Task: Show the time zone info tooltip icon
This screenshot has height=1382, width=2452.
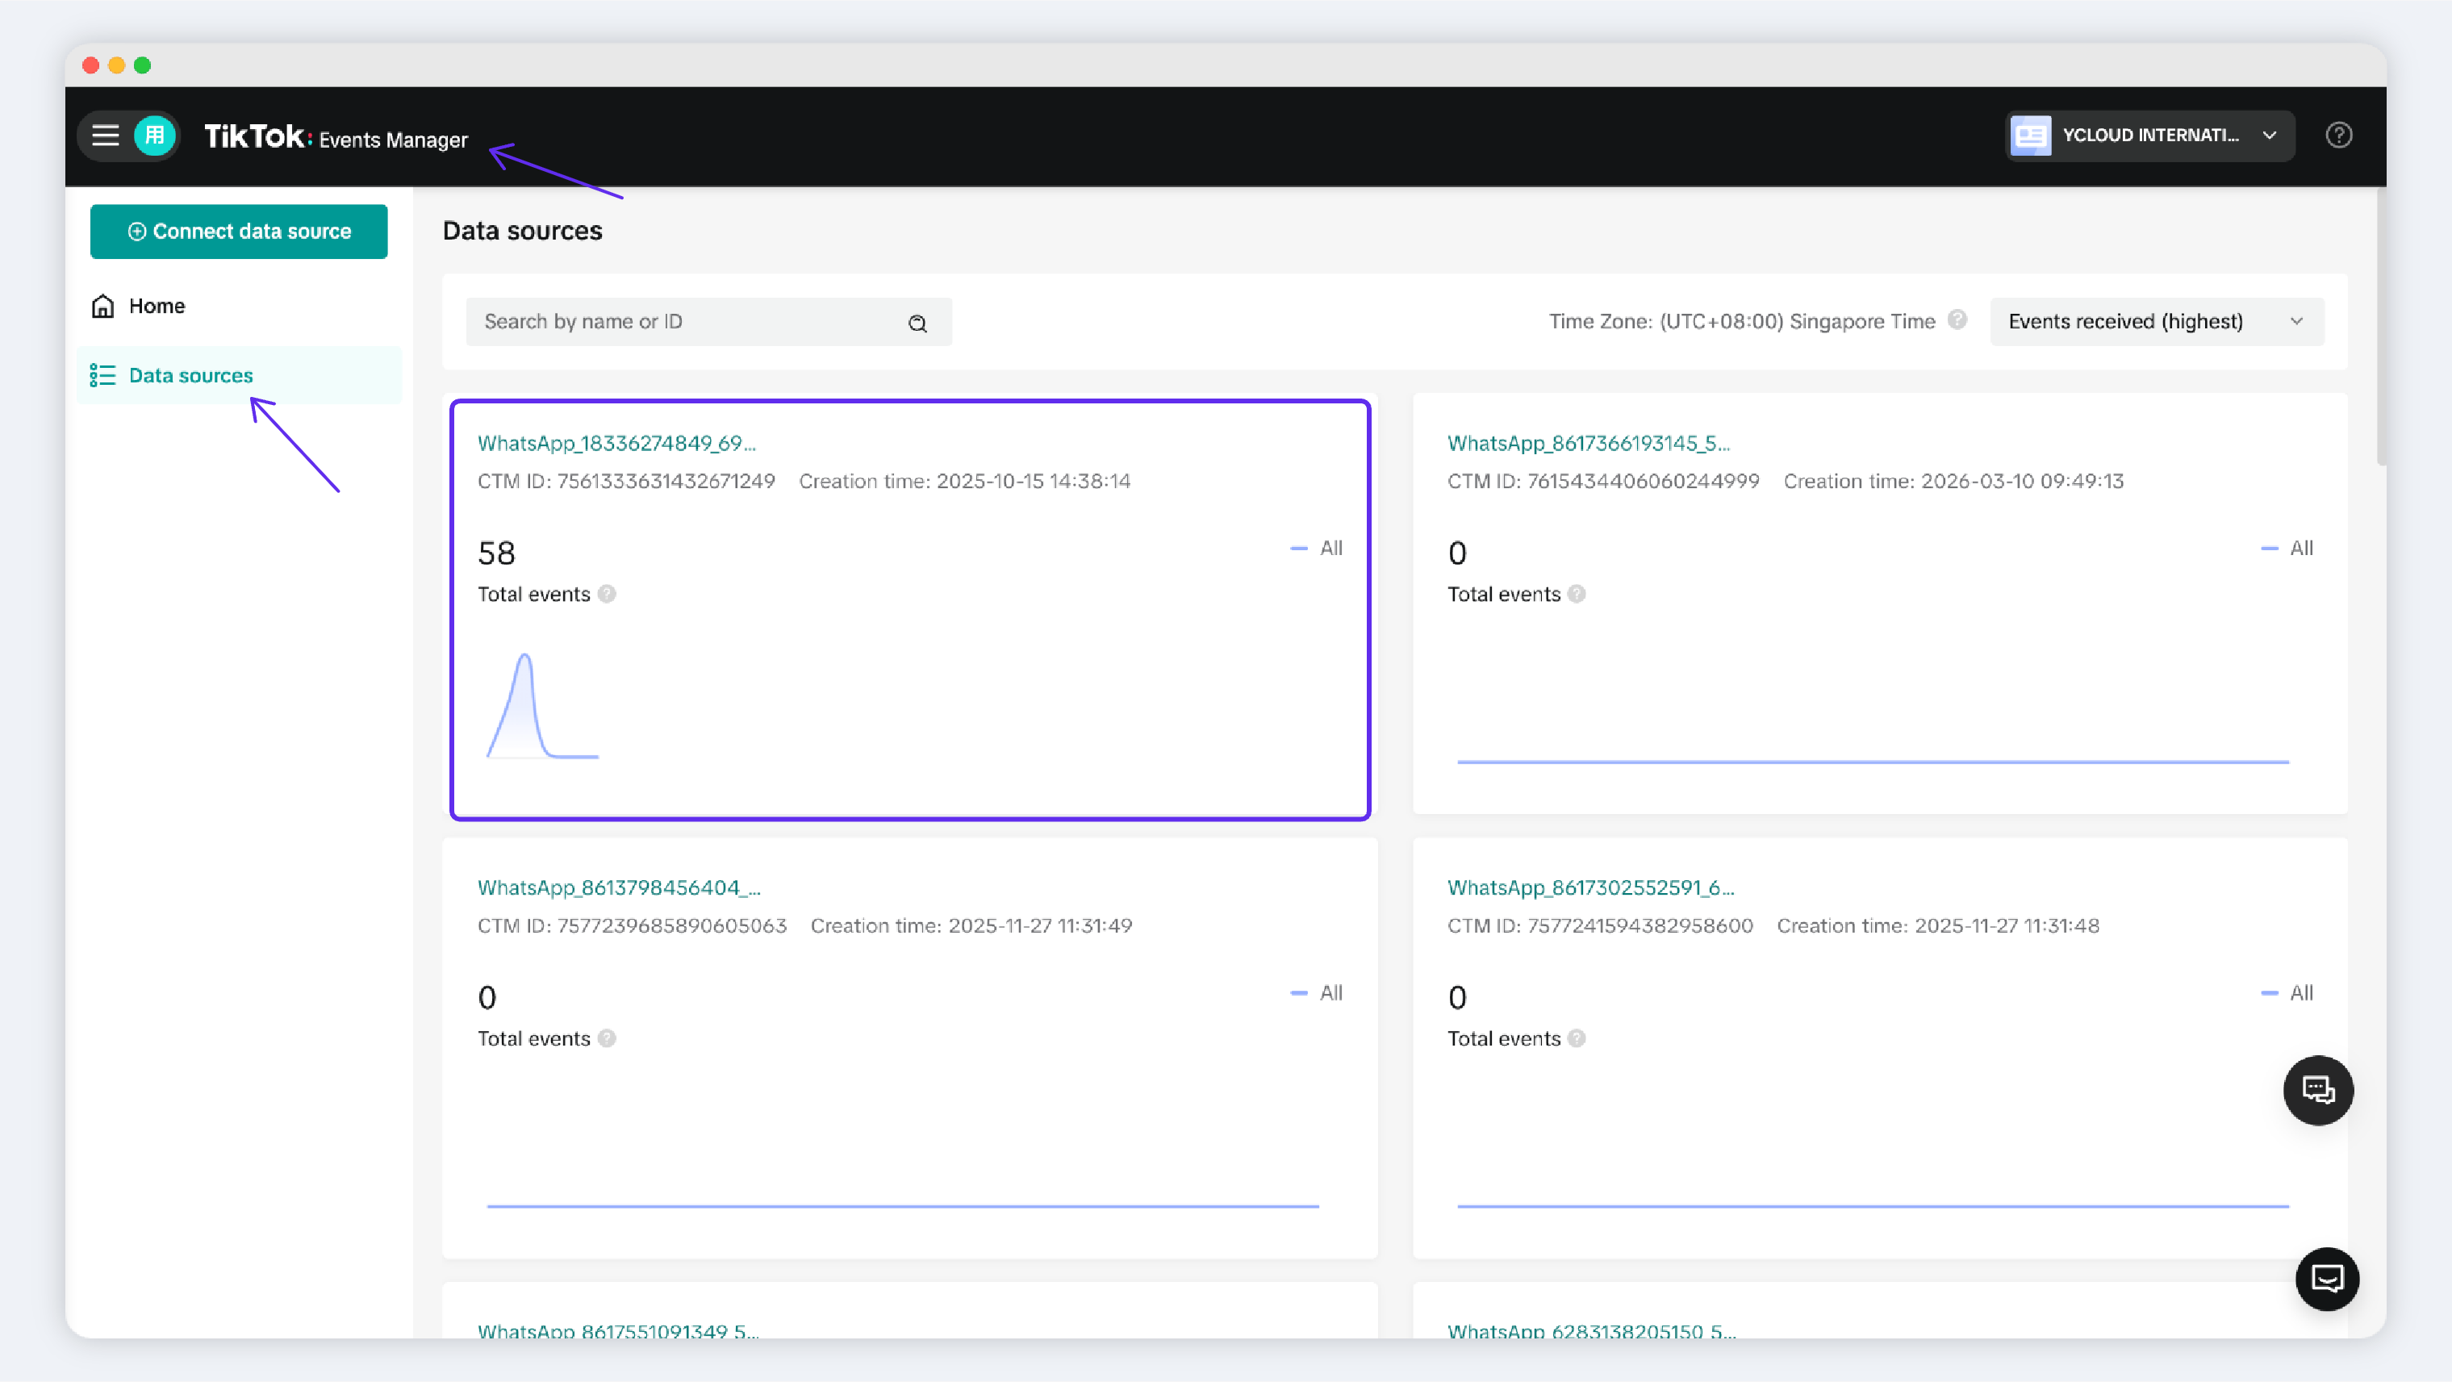Action: pos(1956,319)
